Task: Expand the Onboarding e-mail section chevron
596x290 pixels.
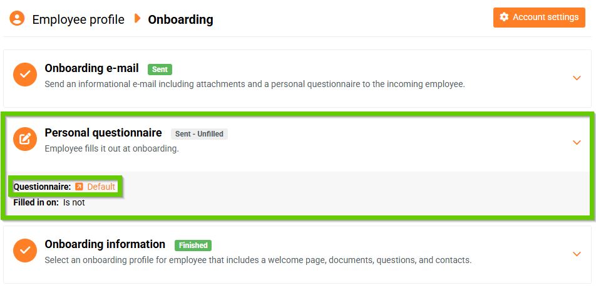Action: pyautogui.click(x=577, y=78)
